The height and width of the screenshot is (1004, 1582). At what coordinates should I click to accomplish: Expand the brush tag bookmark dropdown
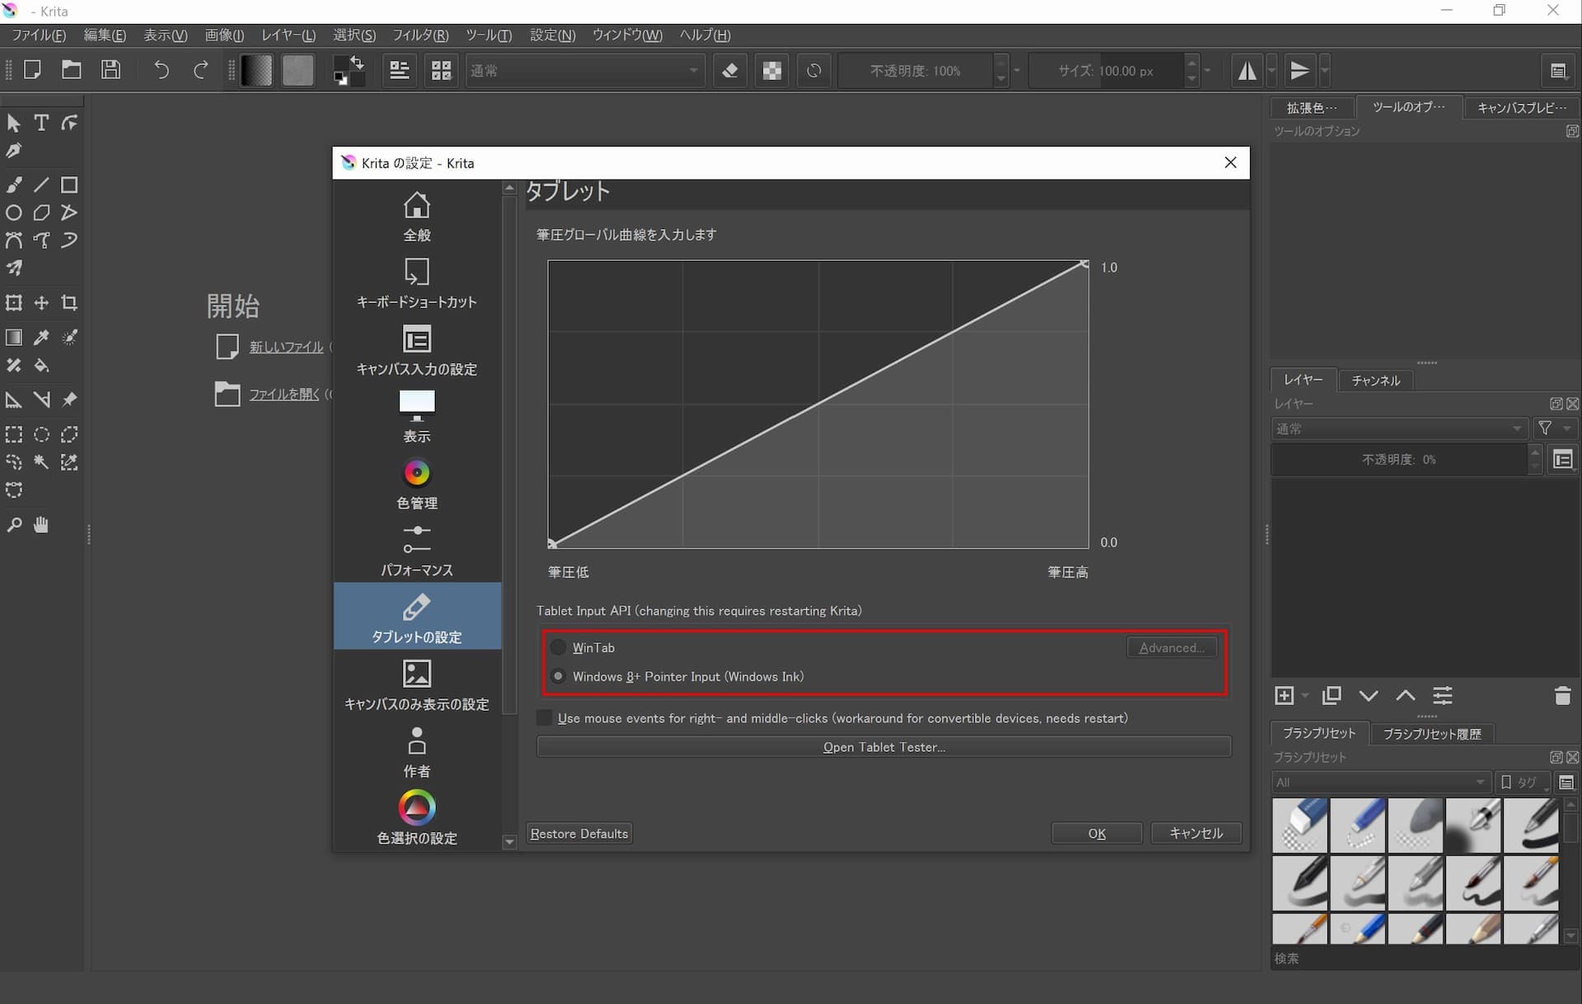tap(1523, 782)
